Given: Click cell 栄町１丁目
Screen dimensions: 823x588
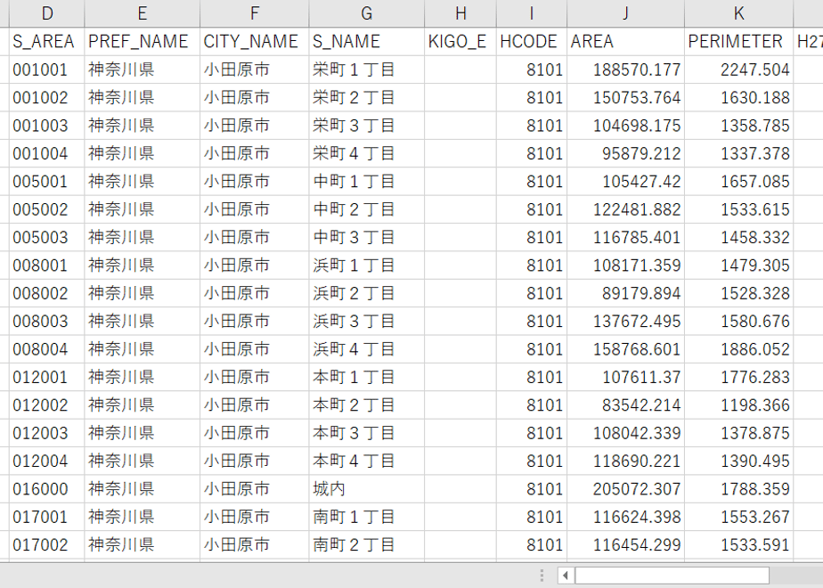Looking at the screenshot, I should coord(366,69).
